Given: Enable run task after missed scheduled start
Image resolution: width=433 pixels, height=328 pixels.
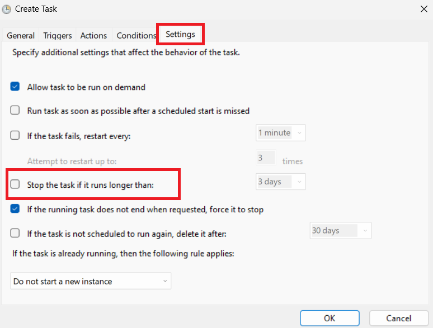Looking at the screenshot, I should [16, 111].
